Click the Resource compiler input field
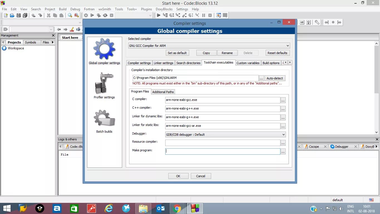 (223, 143)
